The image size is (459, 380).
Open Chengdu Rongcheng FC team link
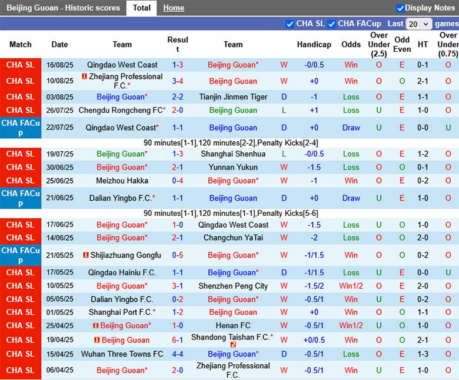122,110
